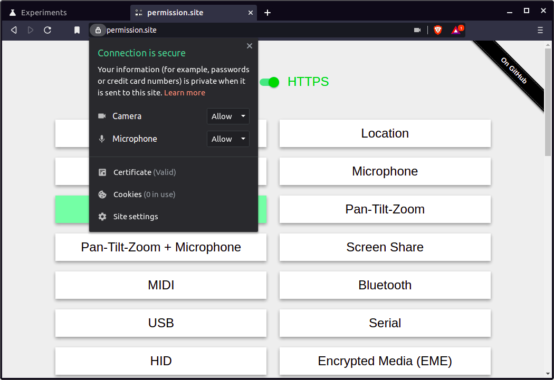This screenshot has height=380, width=554.
Task: Follow the Learn more link
Action: 185,93
